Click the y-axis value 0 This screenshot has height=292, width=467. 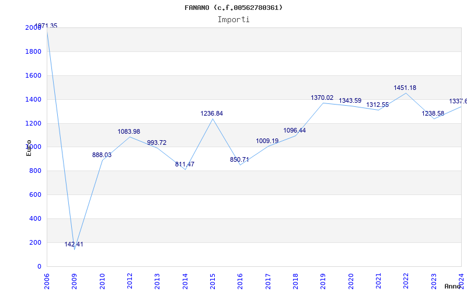pos(39,266)
